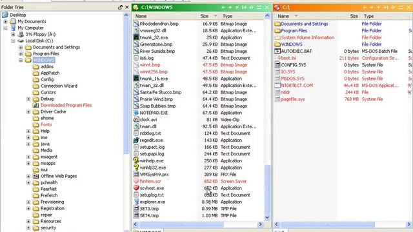Select Downloaded Program Files in the tree
The height and width of the screenshot is (232, 413).
[x=66, y=105]
